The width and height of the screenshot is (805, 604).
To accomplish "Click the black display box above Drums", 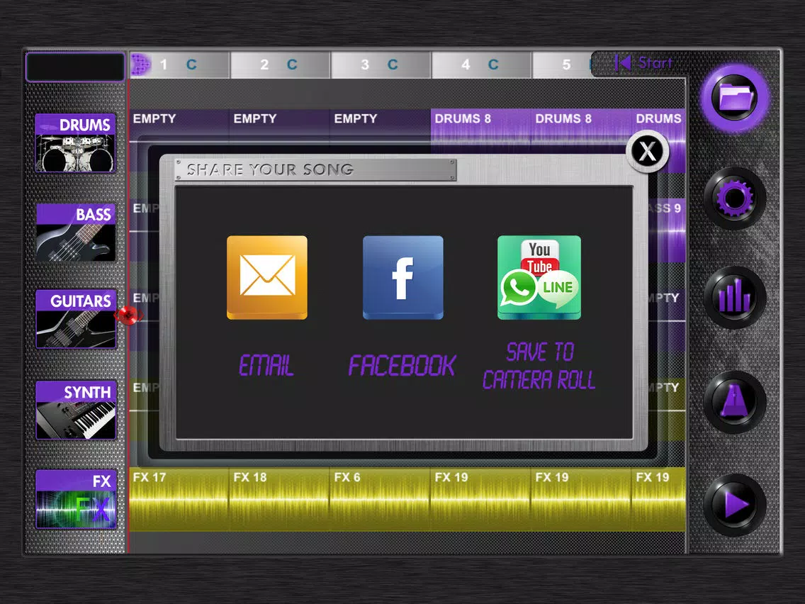I will coord(75,67).
